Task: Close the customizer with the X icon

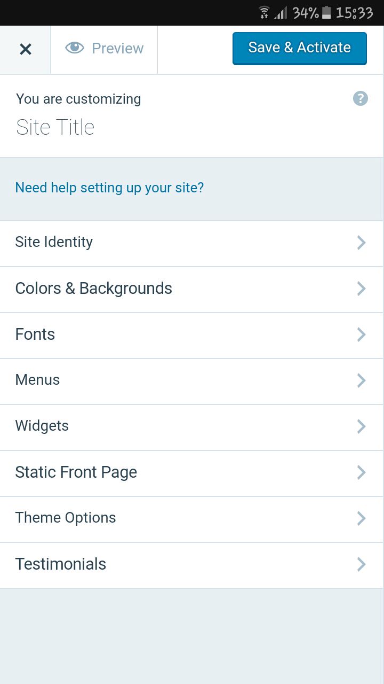Action: [25, 50]
